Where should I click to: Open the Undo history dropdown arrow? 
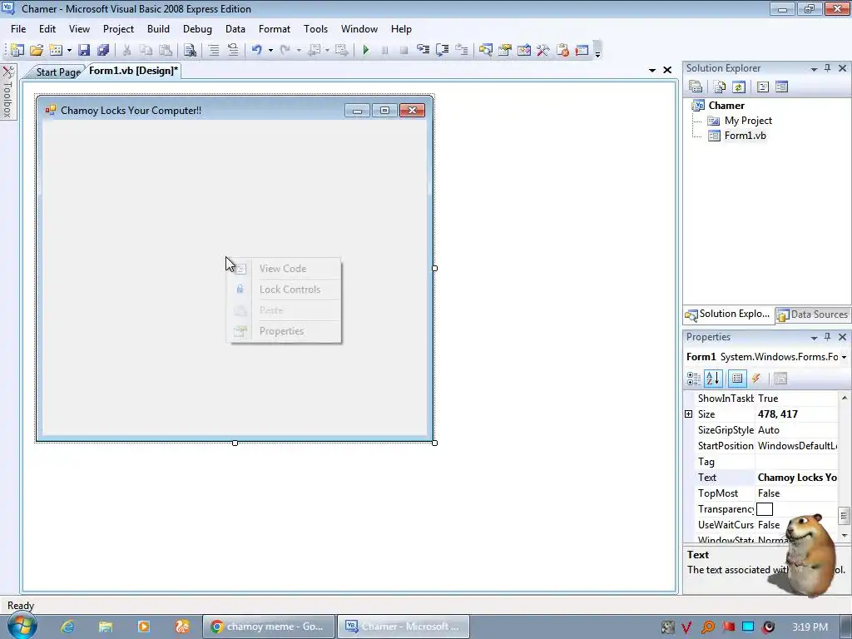pyautogui.click(x=270, y=51)
